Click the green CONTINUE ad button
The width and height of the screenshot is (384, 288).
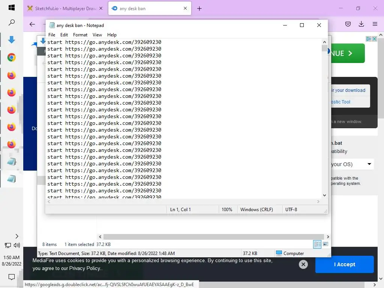coord(348,53)
